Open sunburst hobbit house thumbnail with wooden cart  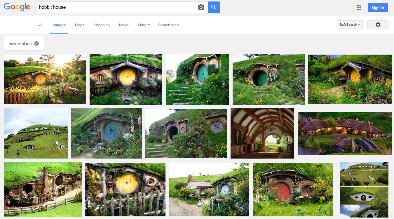[x=45, y=79]
